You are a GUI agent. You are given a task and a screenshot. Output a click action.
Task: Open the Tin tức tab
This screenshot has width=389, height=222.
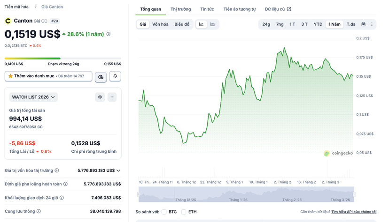click(x=207, y=9)
